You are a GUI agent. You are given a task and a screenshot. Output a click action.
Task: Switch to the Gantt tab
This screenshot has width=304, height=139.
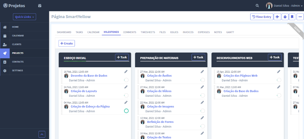tap(230, 32)
